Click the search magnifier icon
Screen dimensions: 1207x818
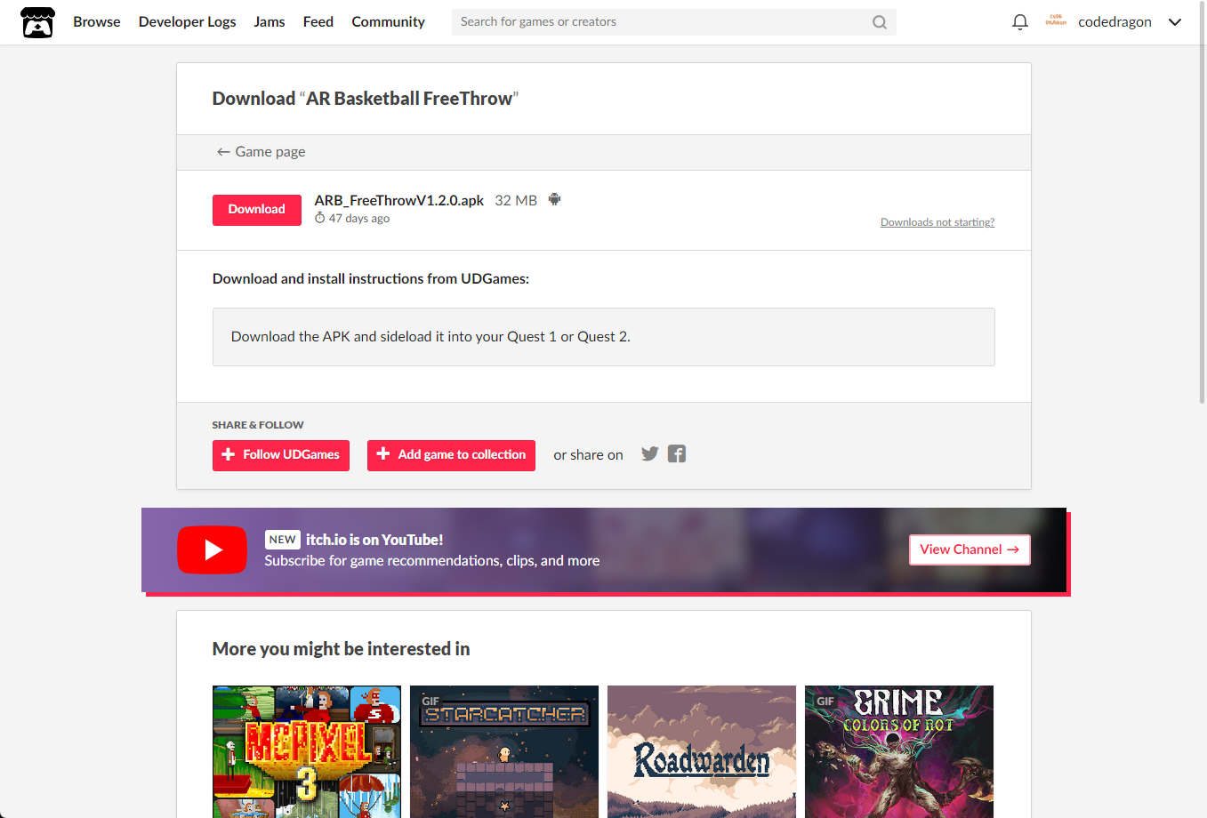coord(879,22)
